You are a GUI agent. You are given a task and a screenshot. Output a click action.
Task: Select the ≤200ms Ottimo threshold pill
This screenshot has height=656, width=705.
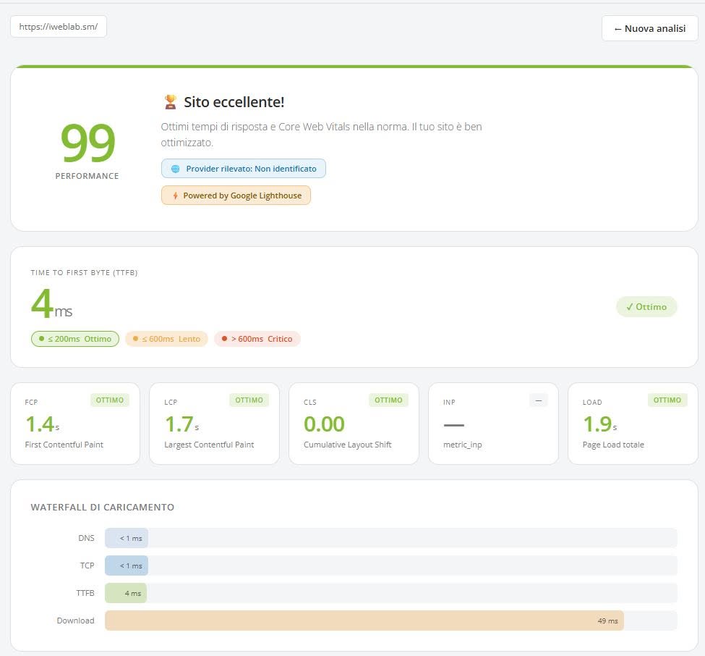(75, 339)
